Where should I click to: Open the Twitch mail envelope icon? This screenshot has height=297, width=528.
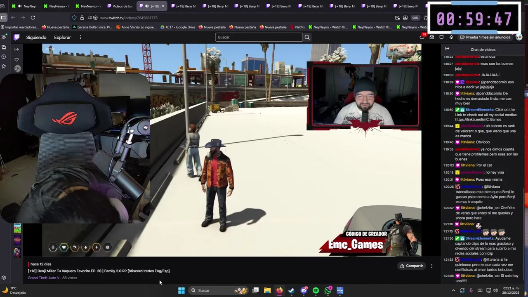tap(432, 37)
